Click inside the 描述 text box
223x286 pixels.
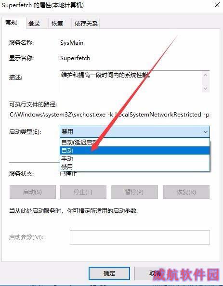tap(131, 81)
